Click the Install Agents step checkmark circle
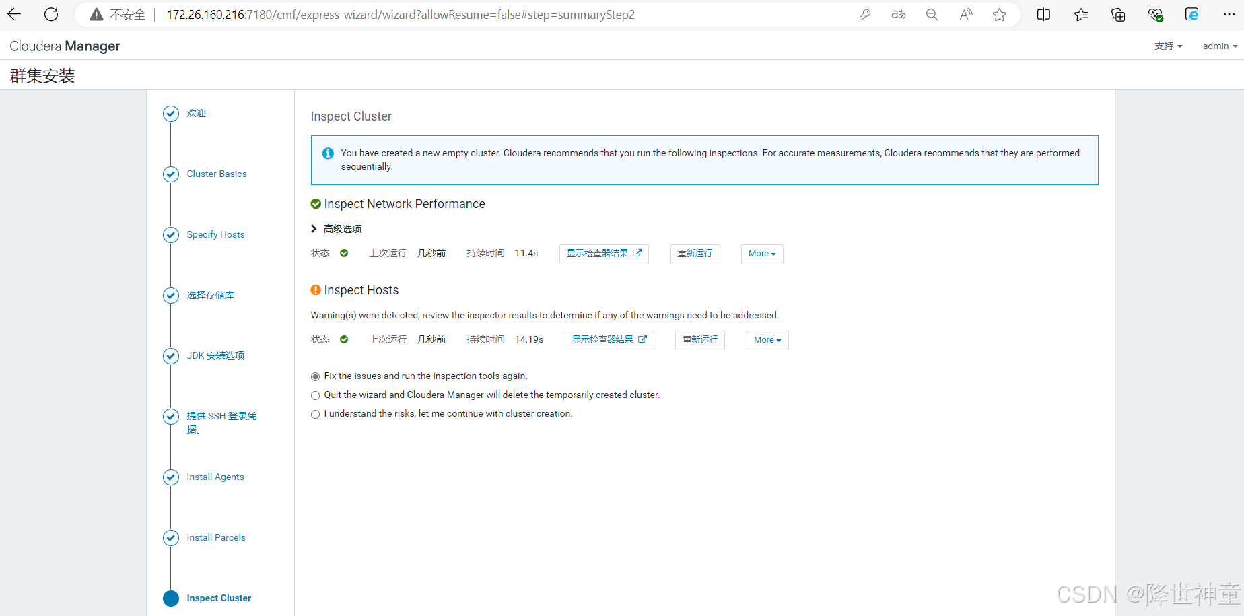1244x616 pixels. [171, 477]
